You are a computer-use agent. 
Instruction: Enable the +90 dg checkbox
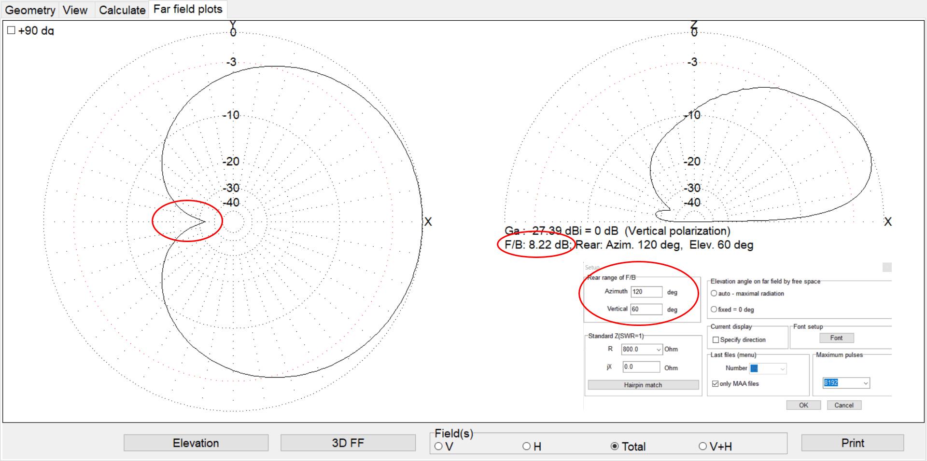[x=12, y=30]
